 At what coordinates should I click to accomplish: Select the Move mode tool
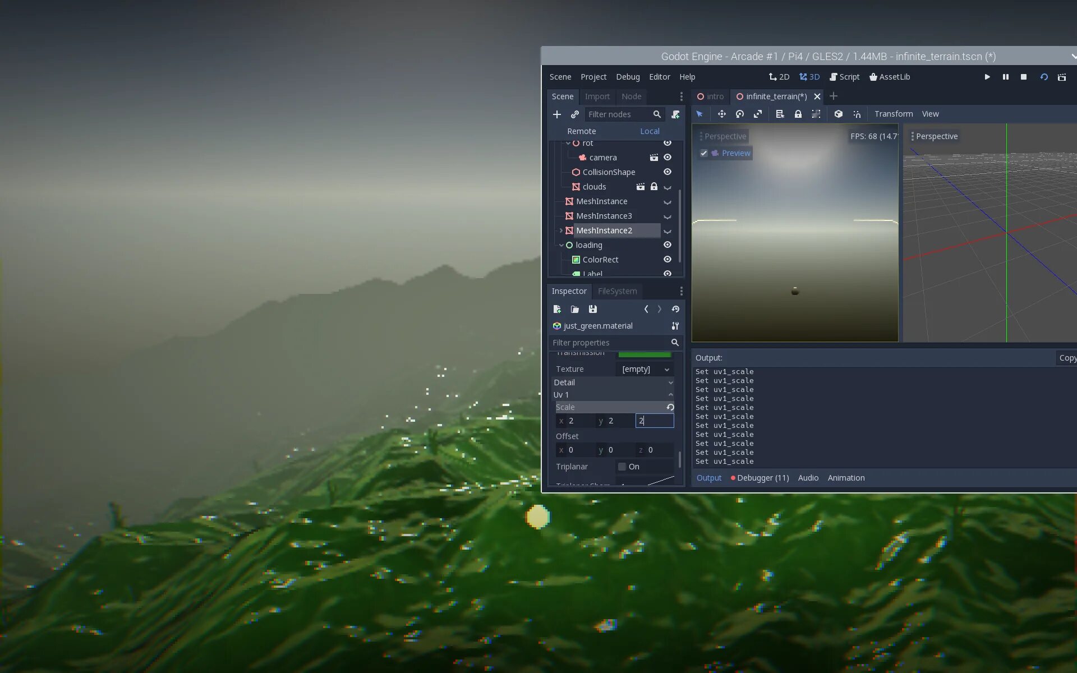721,114
